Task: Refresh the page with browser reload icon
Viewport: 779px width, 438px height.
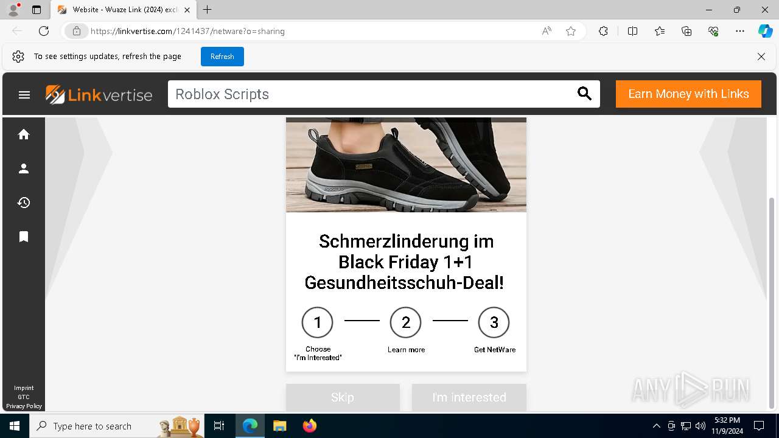Action: pyautogui.click(x=44, y=31)
